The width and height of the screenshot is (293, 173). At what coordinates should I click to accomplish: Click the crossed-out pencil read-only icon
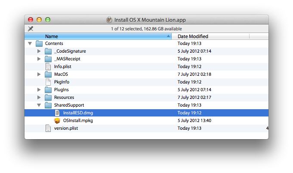click(31, 29)
